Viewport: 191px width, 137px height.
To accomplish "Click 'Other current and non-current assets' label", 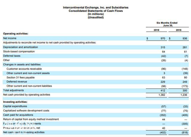I will pos(28,73).
